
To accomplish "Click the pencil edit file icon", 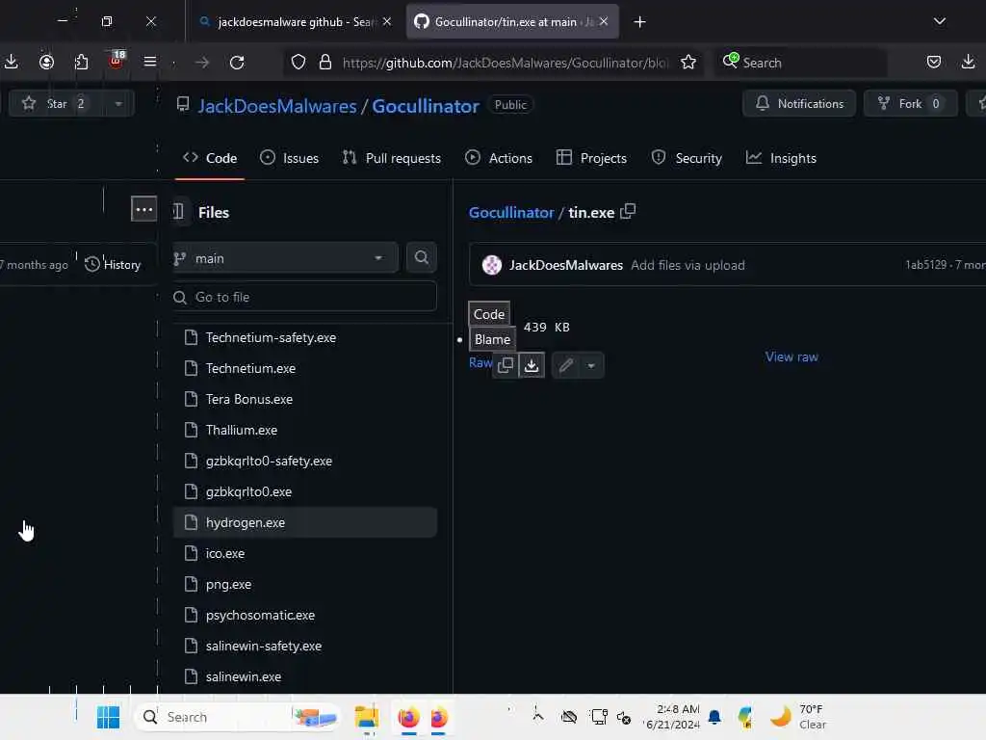I will click(566, 365).
